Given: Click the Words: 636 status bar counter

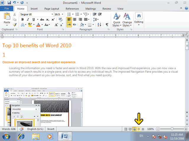Looking at the screenshot, I should [x=9, y=129].
